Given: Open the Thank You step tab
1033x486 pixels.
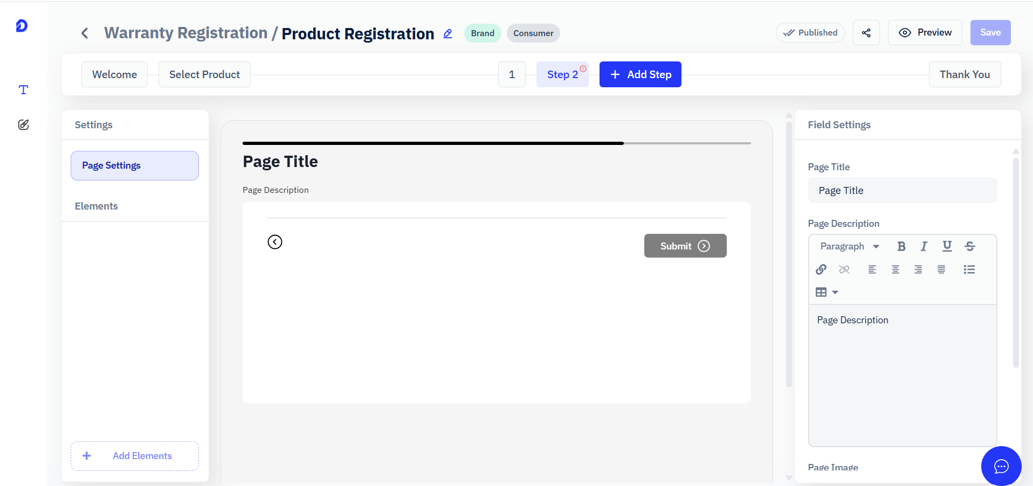Looking at the screenshot, I should 965,74.
